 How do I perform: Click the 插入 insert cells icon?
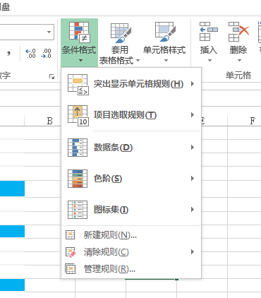coord(208,32)
